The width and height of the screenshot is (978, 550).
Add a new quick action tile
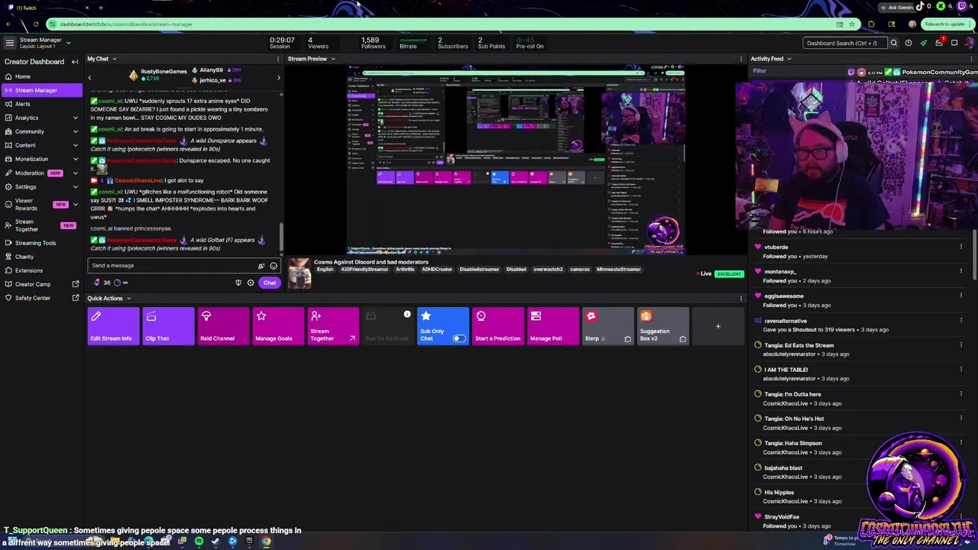point(718,326)
